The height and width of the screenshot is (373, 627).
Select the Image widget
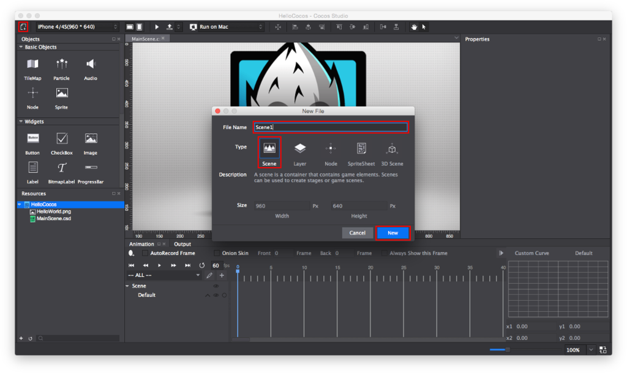[91, 144]
